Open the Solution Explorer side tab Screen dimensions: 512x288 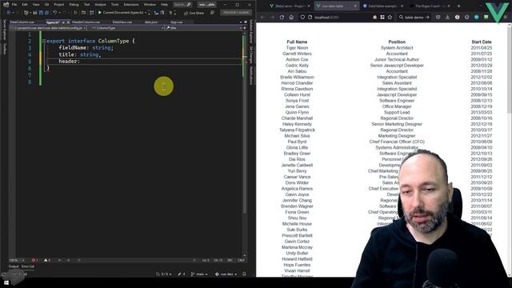click(x=251, y=31)
